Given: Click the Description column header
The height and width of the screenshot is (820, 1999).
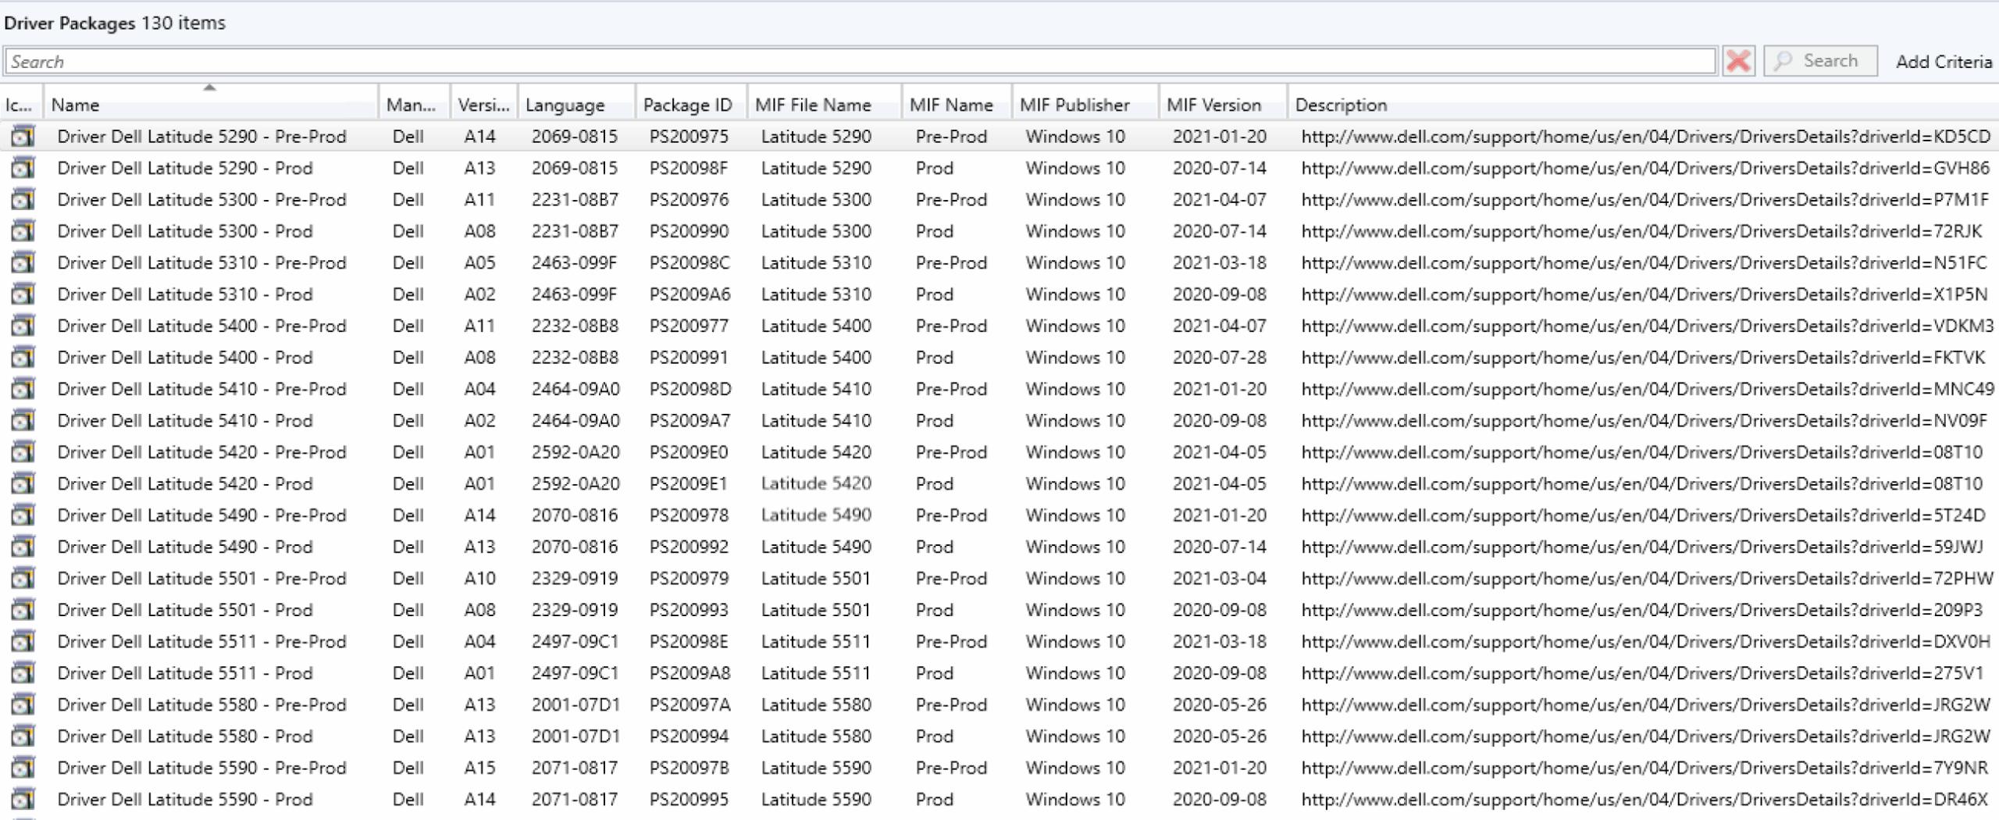Looking at the screenshot, I should tap(1341, 105).
